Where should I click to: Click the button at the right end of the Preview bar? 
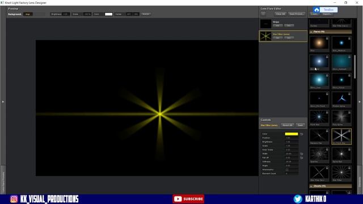(146, 14)
